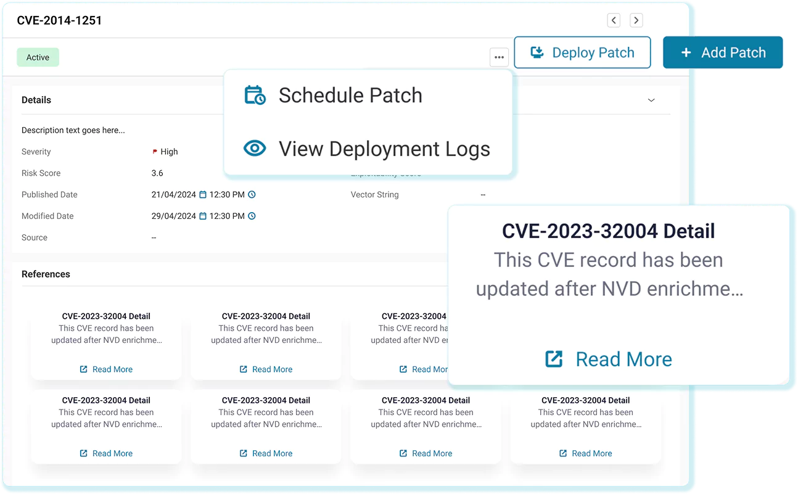Viewport: 798px width, 494px height.
Task: Click the calendar icon beside Published Date
Action: (x=202, y=195)
